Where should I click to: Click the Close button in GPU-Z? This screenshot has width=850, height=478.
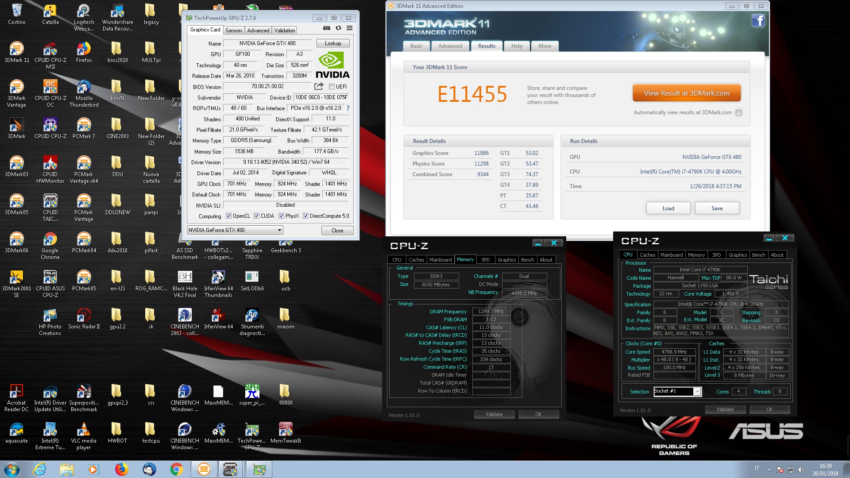pos(337,231)
